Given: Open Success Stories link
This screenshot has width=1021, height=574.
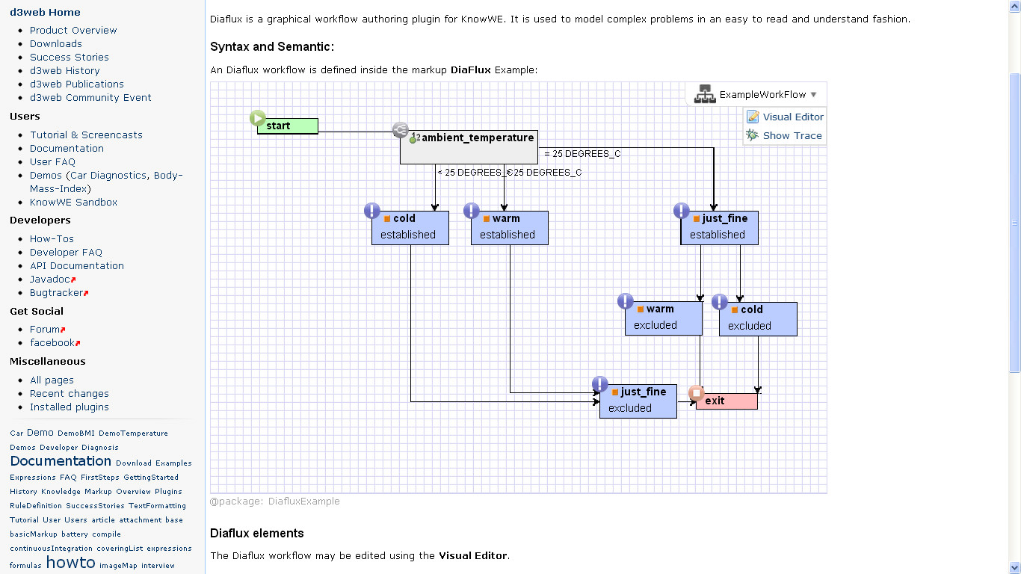Looking at the screenshot, I should pos(70,58).
